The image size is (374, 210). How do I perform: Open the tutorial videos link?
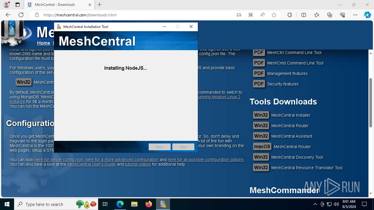point(138,164)
